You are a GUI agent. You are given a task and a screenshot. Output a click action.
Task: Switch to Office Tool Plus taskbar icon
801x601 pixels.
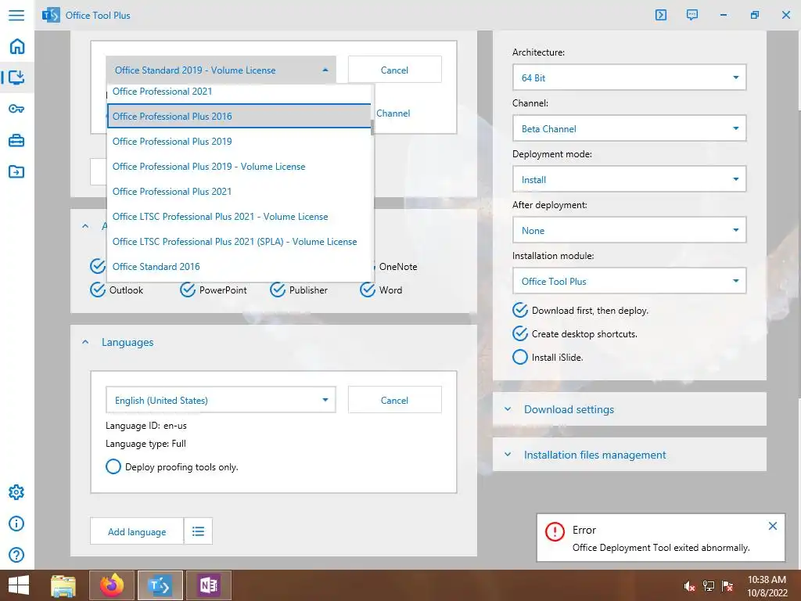(160, 585)
